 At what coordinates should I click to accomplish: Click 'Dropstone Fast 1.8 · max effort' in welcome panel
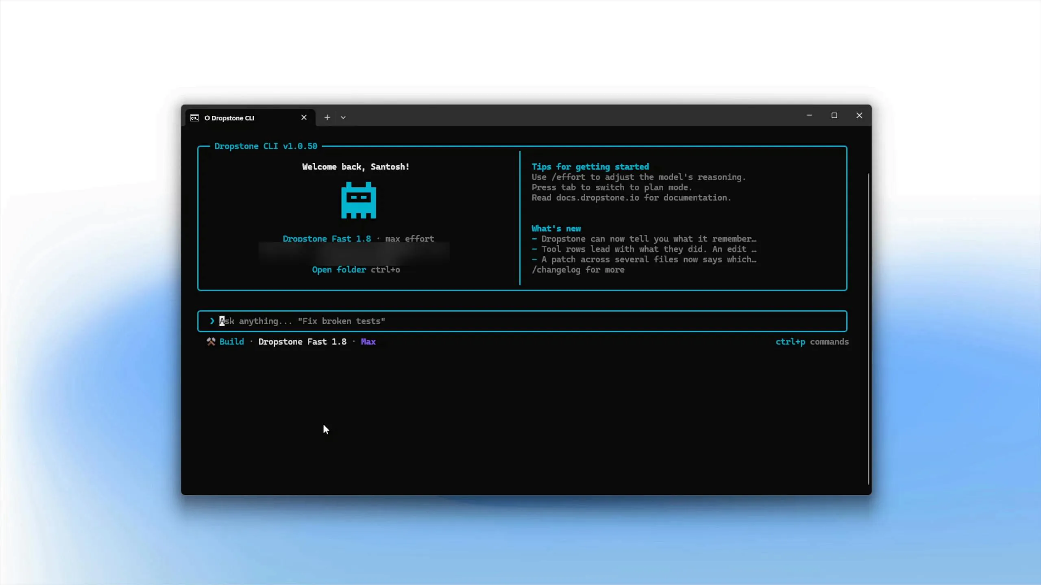pos(358,239)
